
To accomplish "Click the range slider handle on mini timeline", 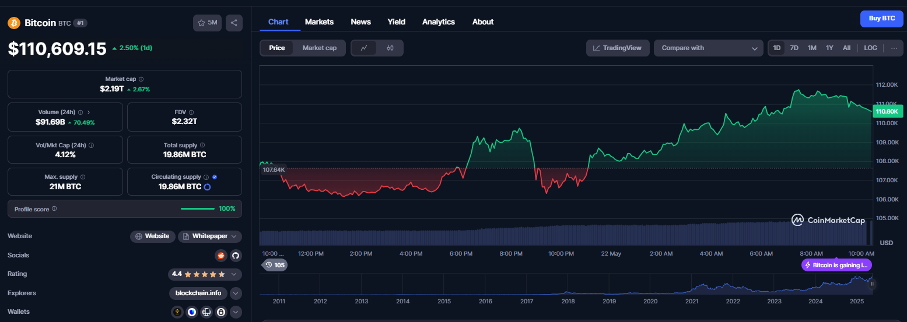I will [x=873, y=284].
